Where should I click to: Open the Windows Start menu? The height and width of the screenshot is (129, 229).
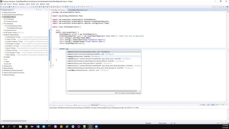click(x=3, y=126)
